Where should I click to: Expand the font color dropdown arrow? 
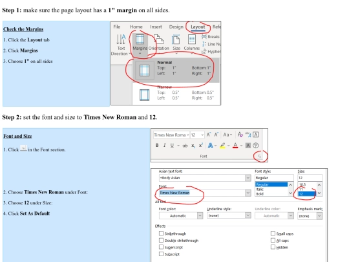point(241,146)
